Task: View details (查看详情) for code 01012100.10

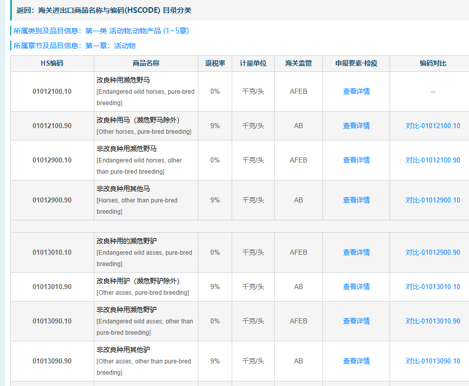Action: (x=356, y=92)
